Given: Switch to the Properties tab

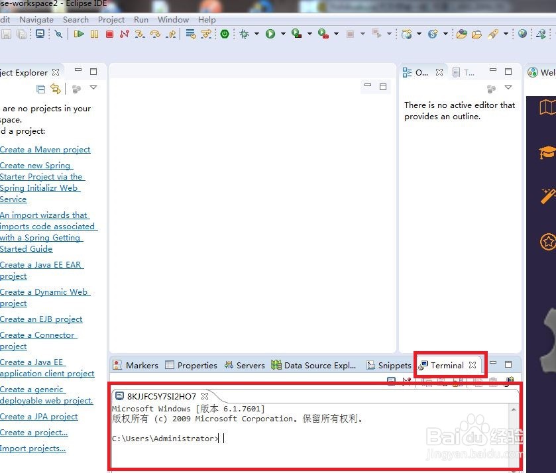Looking at the screenshot, I should coord(191,365).
